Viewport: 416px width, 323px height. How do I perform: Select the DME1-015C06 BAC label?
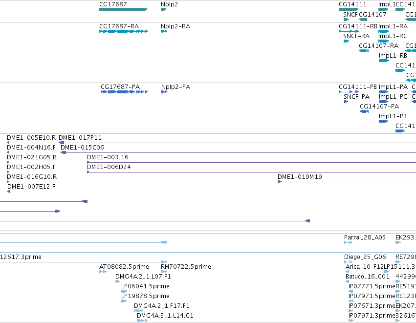[82, 148]
